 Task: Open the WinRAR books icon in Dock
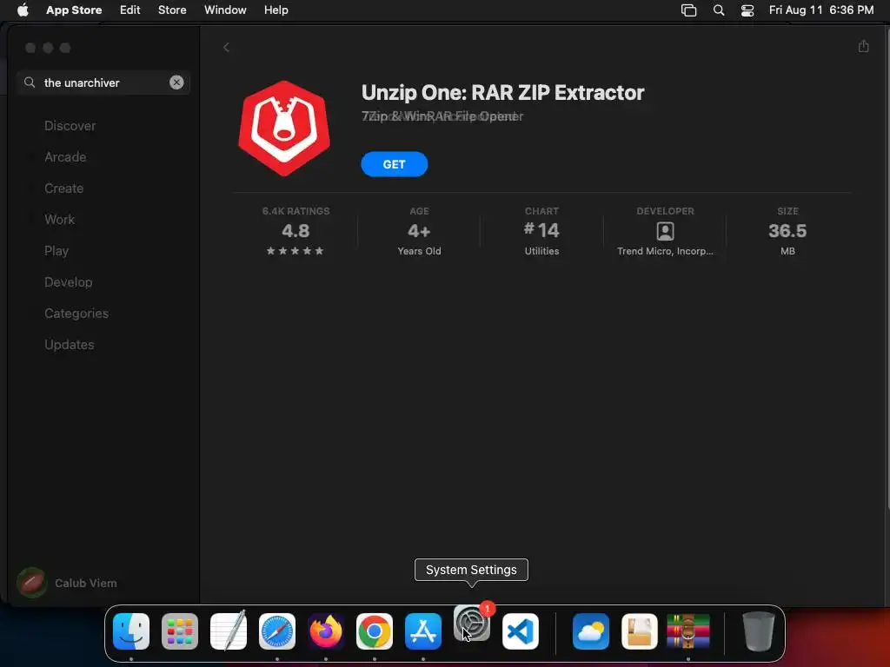(688, 631)
